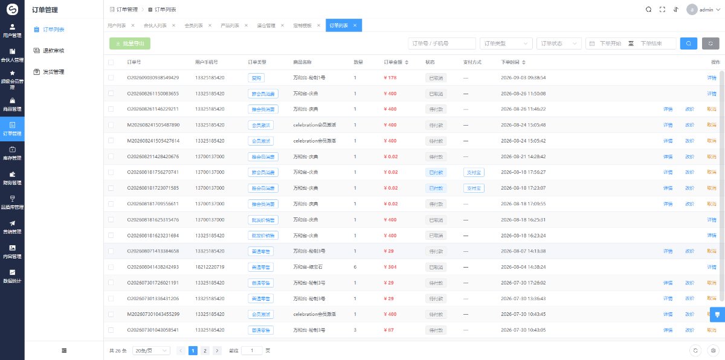Image resolution: width=725 pixels, height=360 pixels.
Task: Click the 订单号 / 手机号 search field
Action: (x=442, y=43)
